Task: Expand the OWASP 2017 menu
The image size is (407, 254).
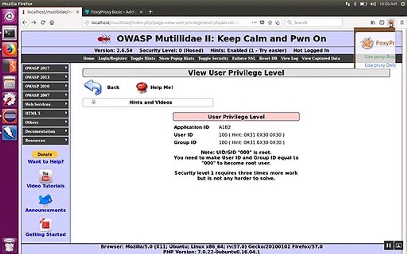Action: pos(46,68)
